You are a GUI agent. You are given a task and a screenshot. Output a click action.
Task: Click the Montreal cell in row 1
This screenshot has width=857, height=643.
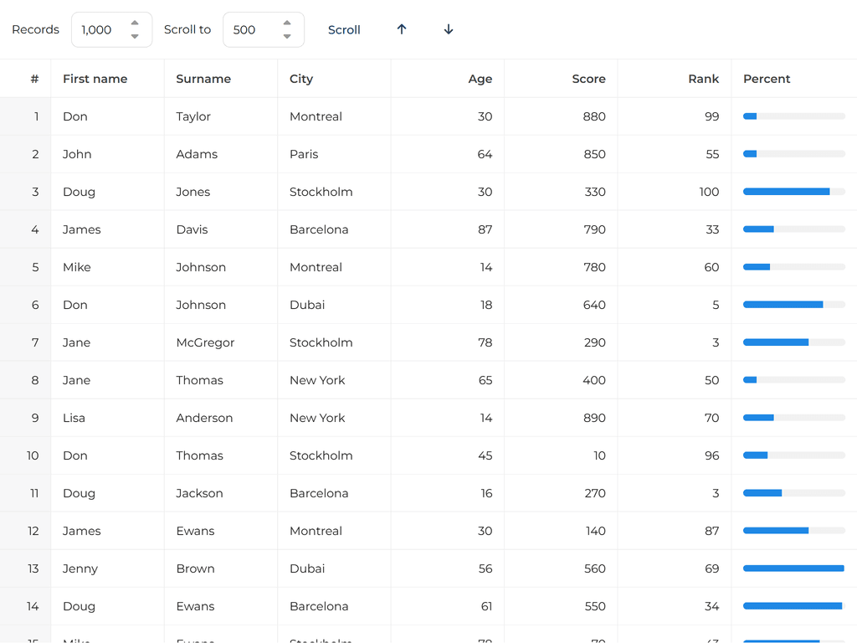pyautogui.click(x=316, y=116)
